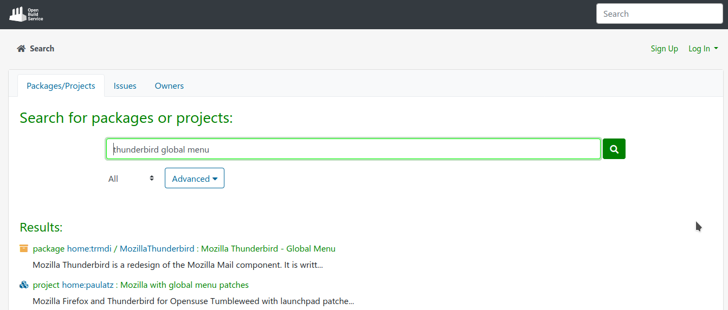Click the project cubes icon for home:paulatz
This screenshot has height=310, width=728.
[x=24, y=285]
